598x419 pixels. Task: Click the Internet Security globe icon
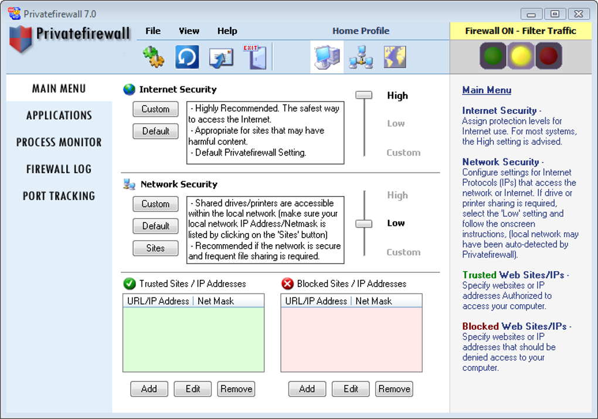pyautogui.click(x=130, y=89)
